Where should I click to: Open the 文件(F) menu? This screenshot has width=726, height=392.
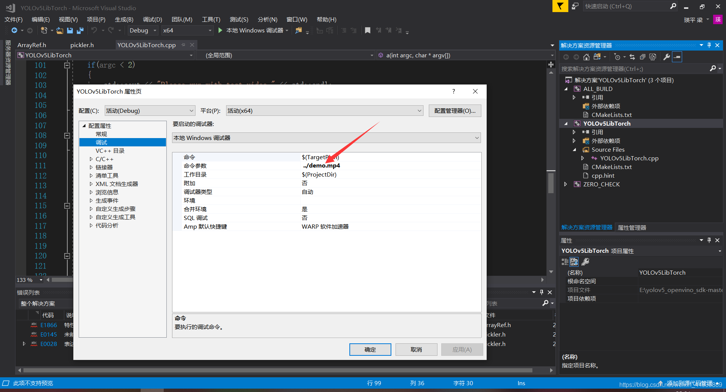14,19
